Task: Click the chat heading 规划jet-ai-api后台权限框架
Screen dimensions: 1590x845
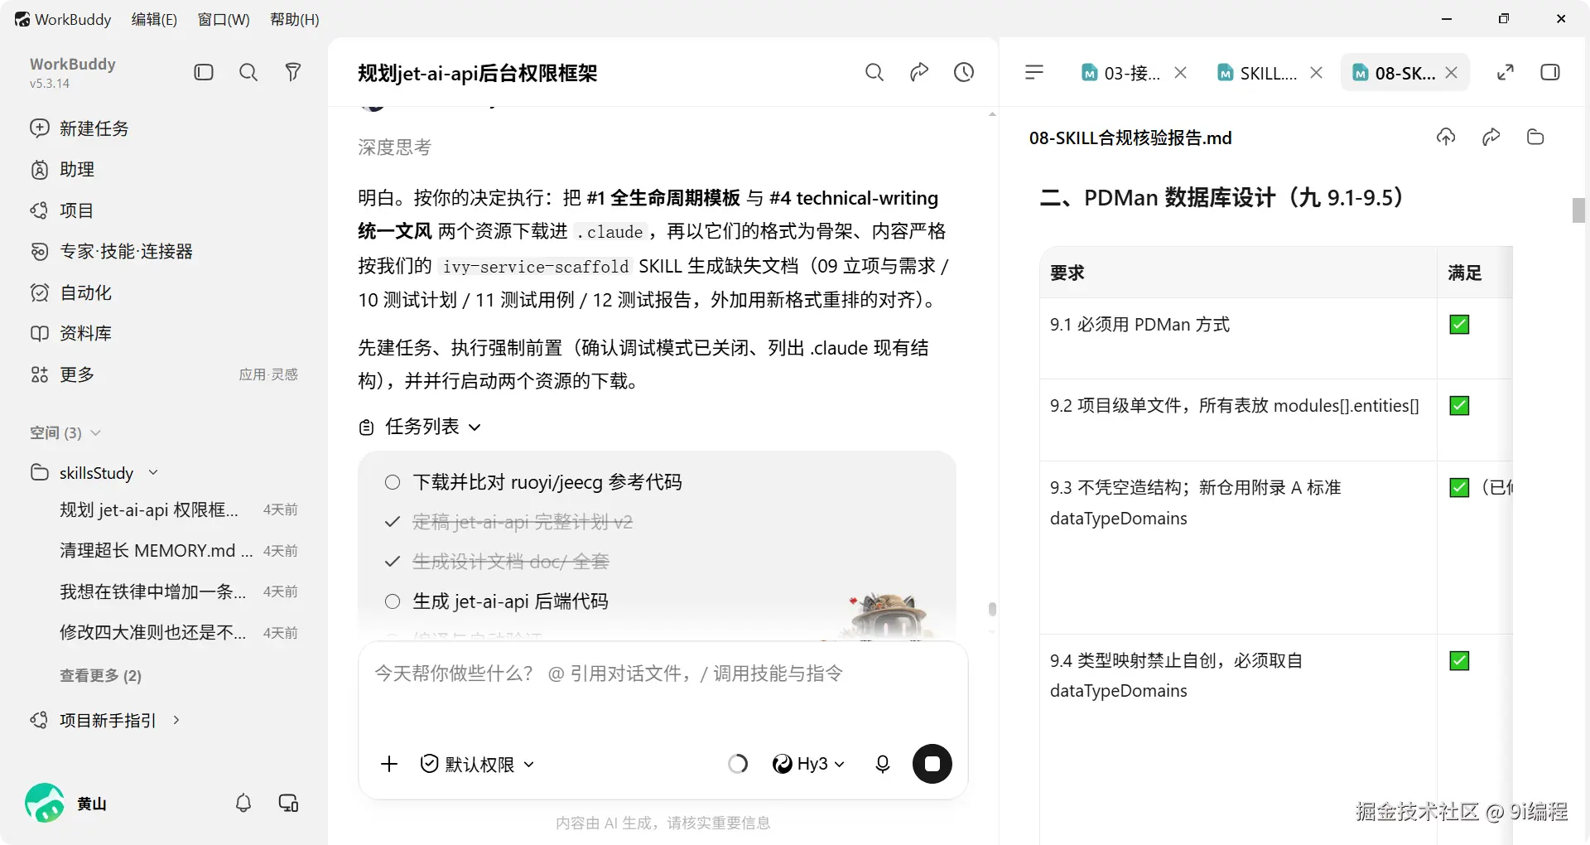Action: pos(478,73)
